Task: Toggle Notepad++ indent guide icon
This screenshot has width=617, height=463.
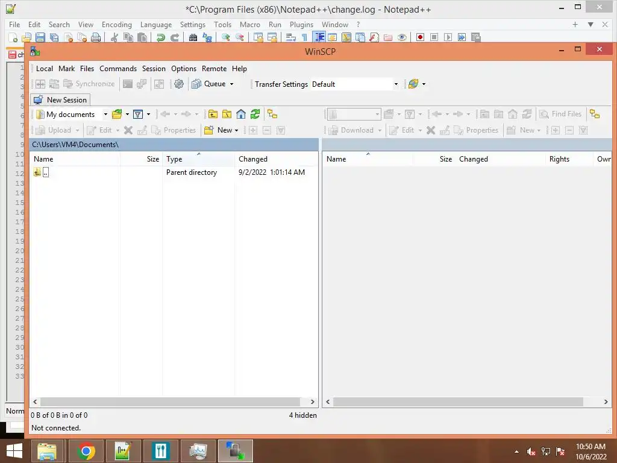Action: [x=319, y=37]
